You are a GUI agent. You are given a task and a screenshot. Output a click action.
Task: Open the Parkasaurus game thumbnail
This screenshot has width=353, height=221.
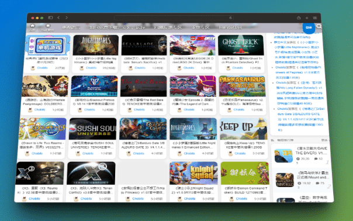[x=242, y=86]
